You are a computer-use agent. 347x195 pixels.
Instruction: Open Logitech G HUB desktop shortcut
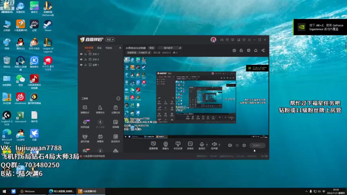tap(7, 118)
